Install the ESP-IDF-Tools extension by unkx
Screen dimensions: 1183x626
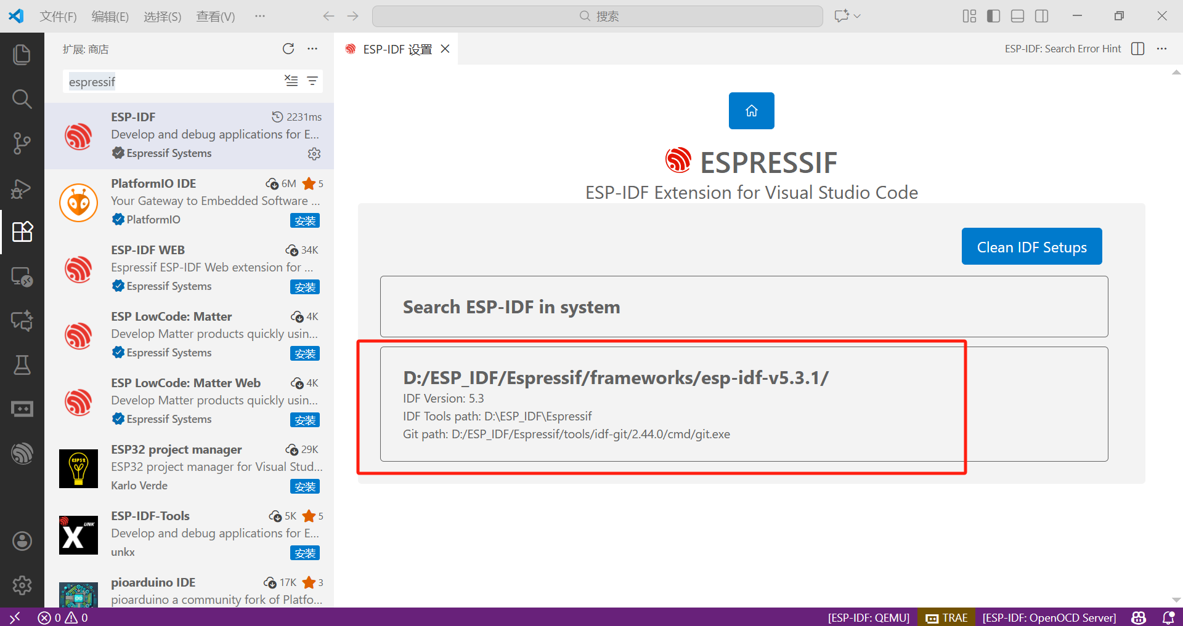(305, 553)
